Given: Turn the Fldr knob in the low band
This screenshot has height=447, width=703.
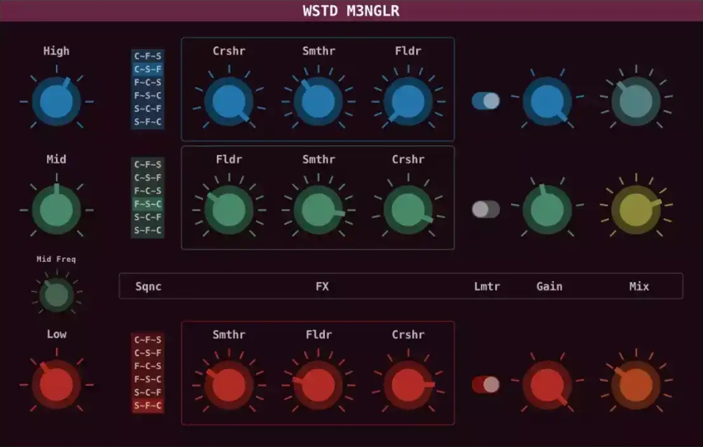Looking at the screenshot, I should coord(318,383).
